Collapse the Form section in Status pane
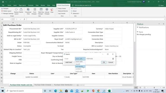166x93 pixels. (137, 32)
